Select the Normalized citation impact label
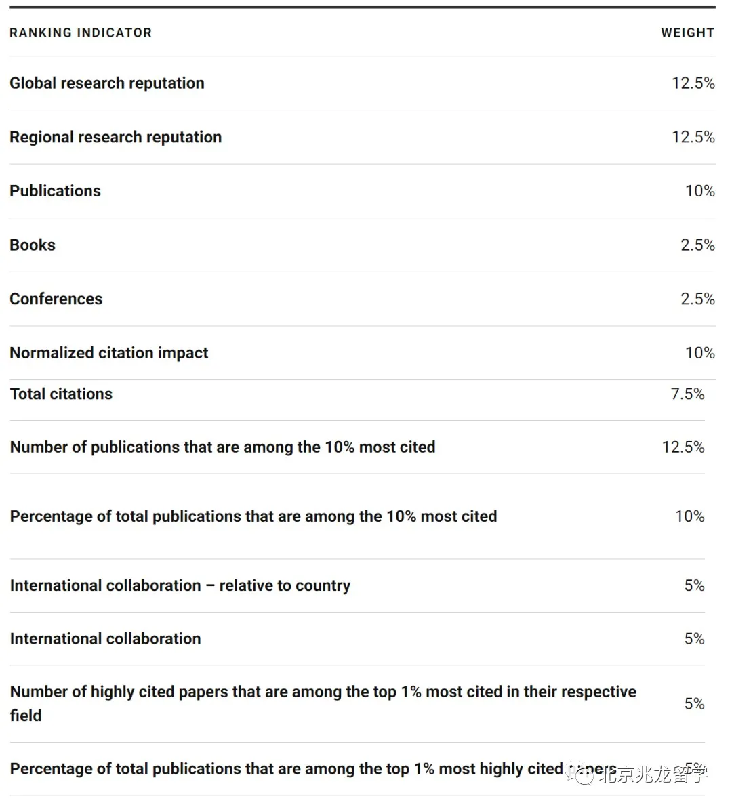The height and width of the screenshot is (807, 732). pos(109,353)
